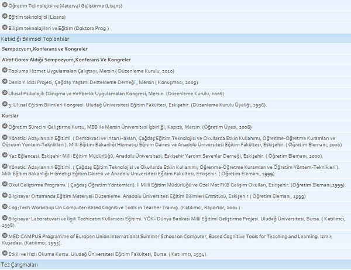
Task: Select the Katıldığı Bilimsel Toplantılar section header
Action: 175,39
